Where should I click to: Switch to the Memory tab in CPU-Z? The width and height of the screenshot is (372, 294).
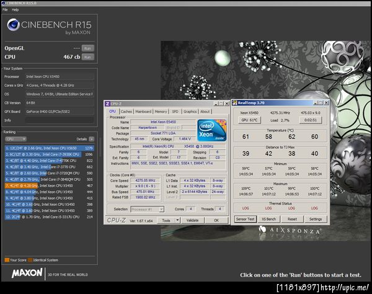pos(161,112)
